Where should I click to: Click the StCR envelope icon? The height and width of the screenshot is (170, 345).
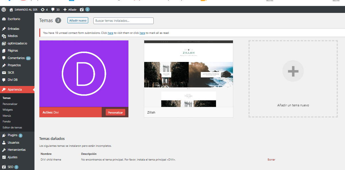4,73
